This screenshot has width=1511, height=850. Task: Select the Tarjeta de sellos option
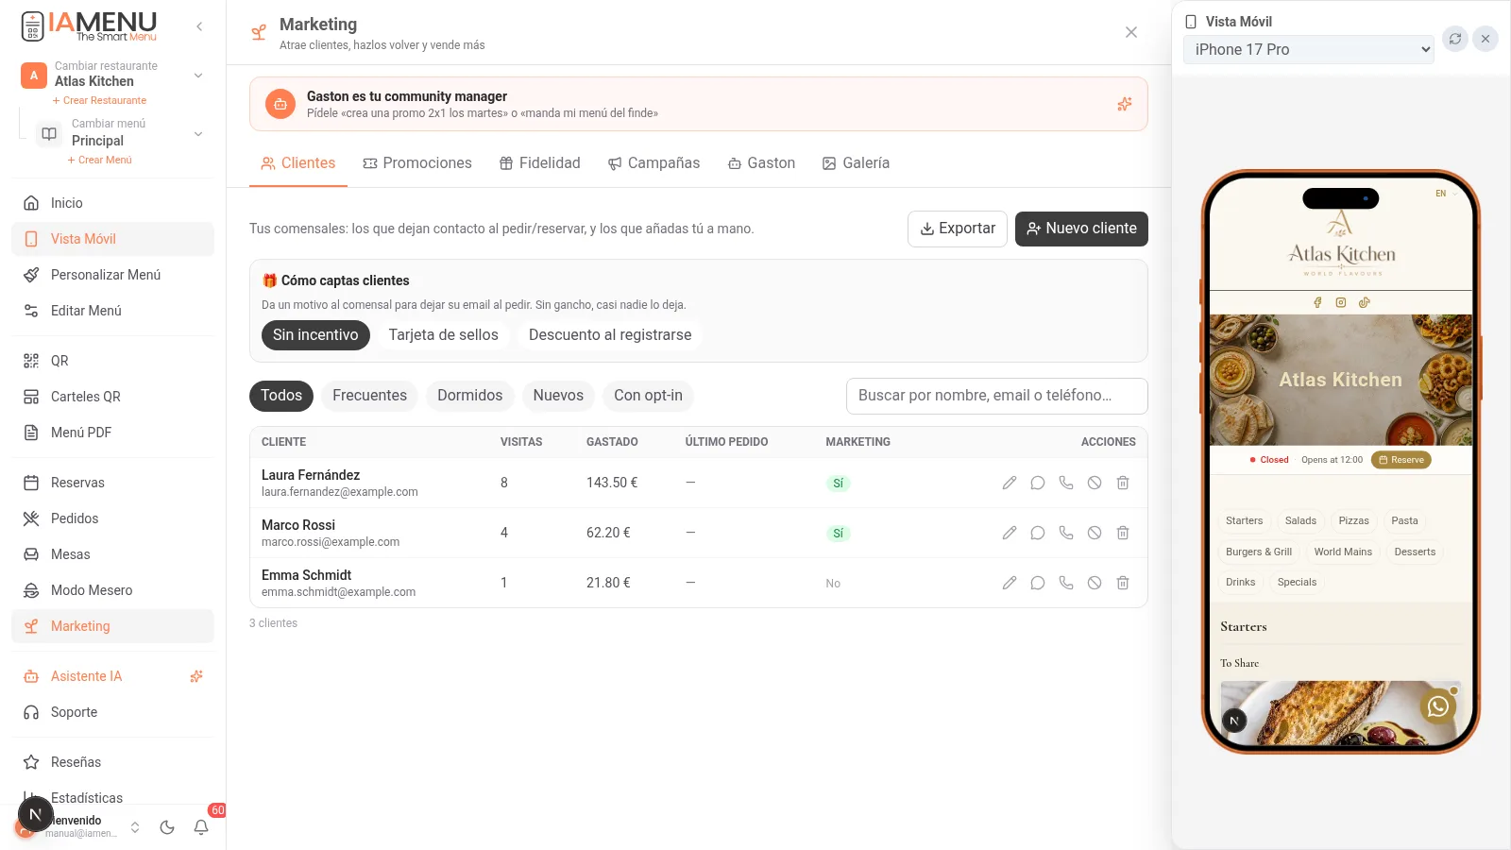pyautogui.click(x=444, y=335)
